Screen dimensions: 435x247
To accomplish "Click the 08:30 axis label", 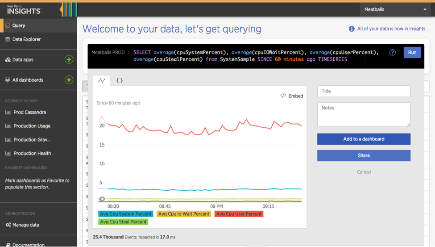I will [113, 206].
